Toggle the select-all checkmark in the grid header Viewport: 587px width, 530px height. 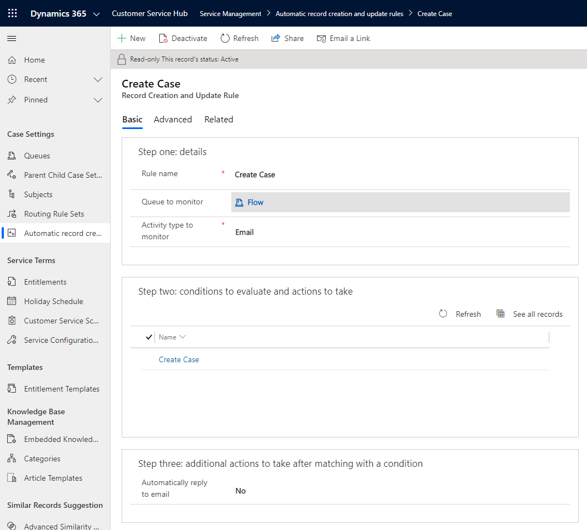pyautogui.click(x=148, y=337)
